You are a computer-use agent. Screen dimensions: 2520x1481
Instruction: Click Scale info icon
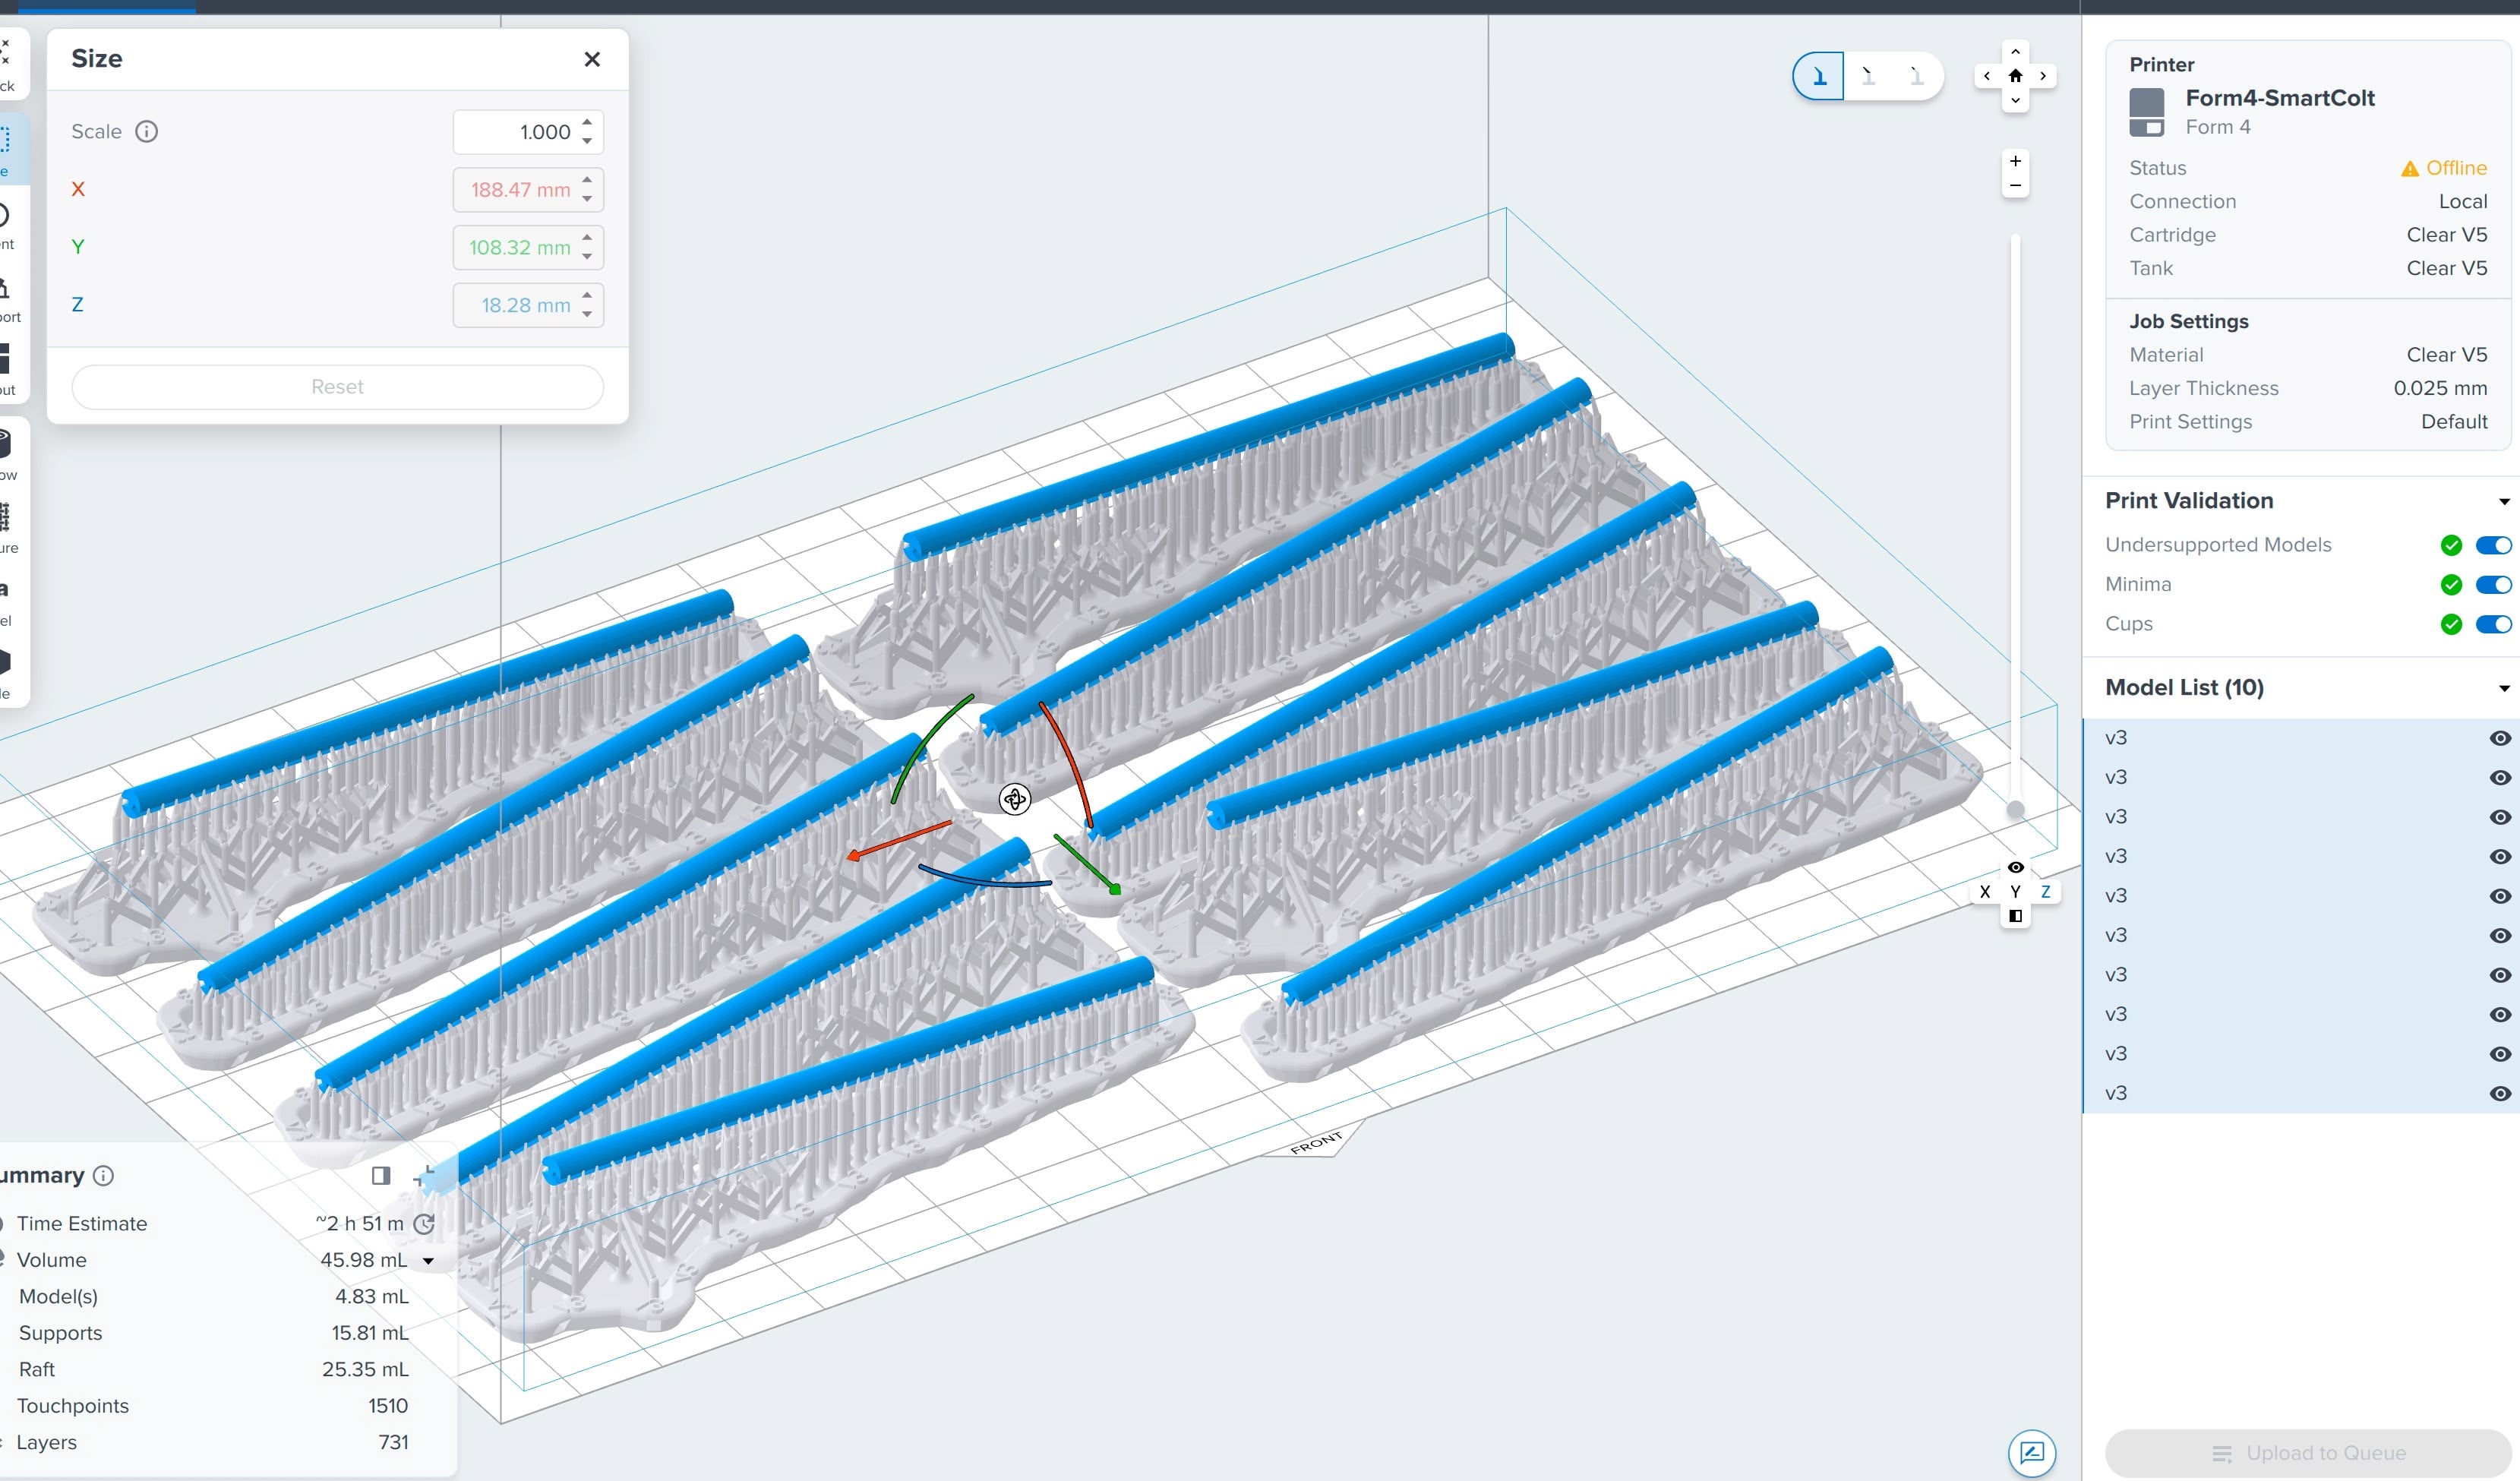pos(146,132)
